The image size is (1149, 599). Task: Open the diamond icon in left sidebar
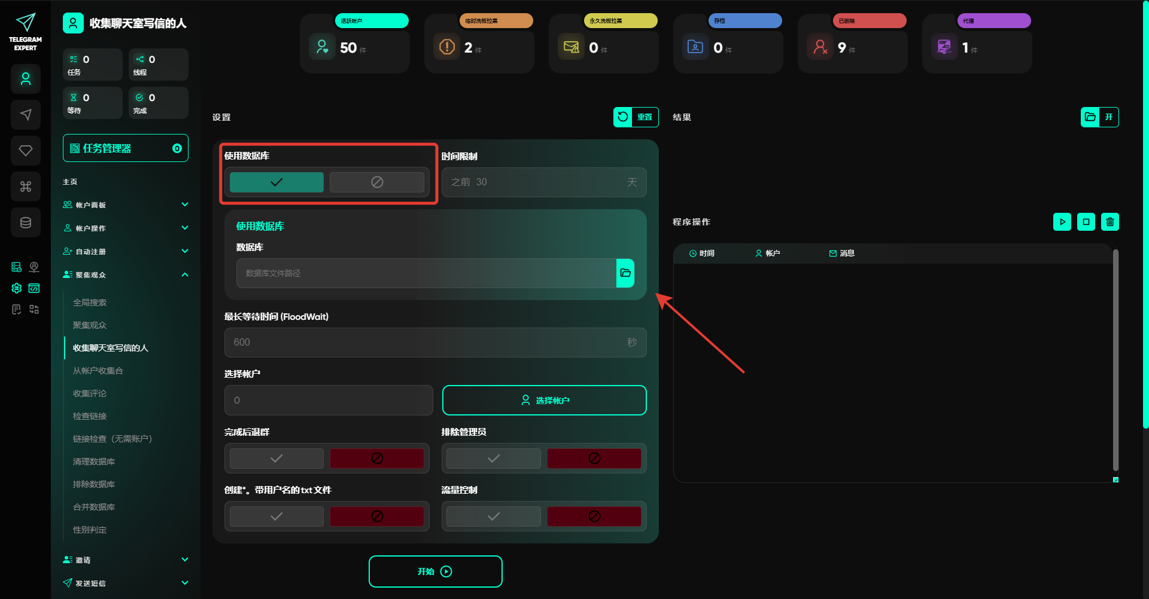26,151
